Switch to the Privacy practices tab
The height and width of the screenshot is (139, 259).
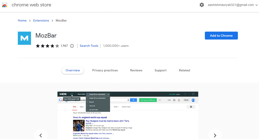pos(105,70)
